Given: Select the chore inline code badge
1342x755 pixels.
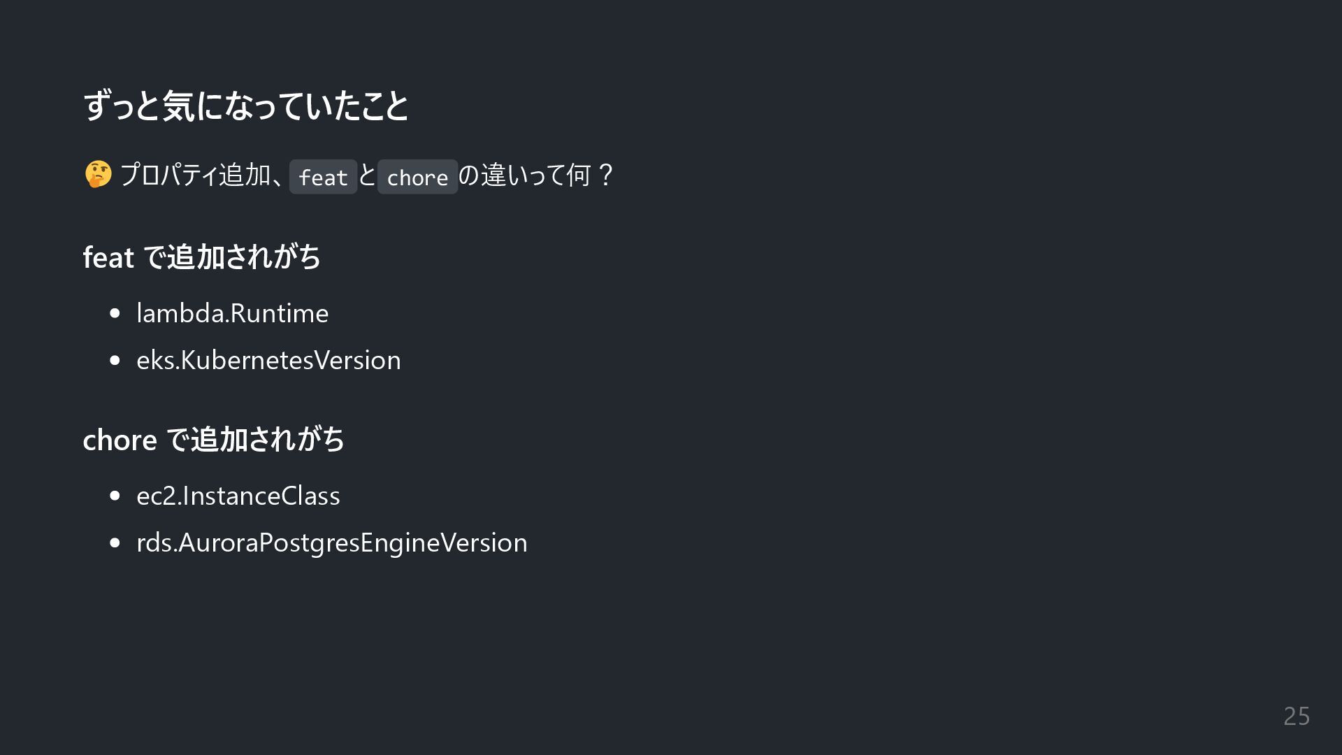Looking at the screenshot, I should [x=417, y=177].
